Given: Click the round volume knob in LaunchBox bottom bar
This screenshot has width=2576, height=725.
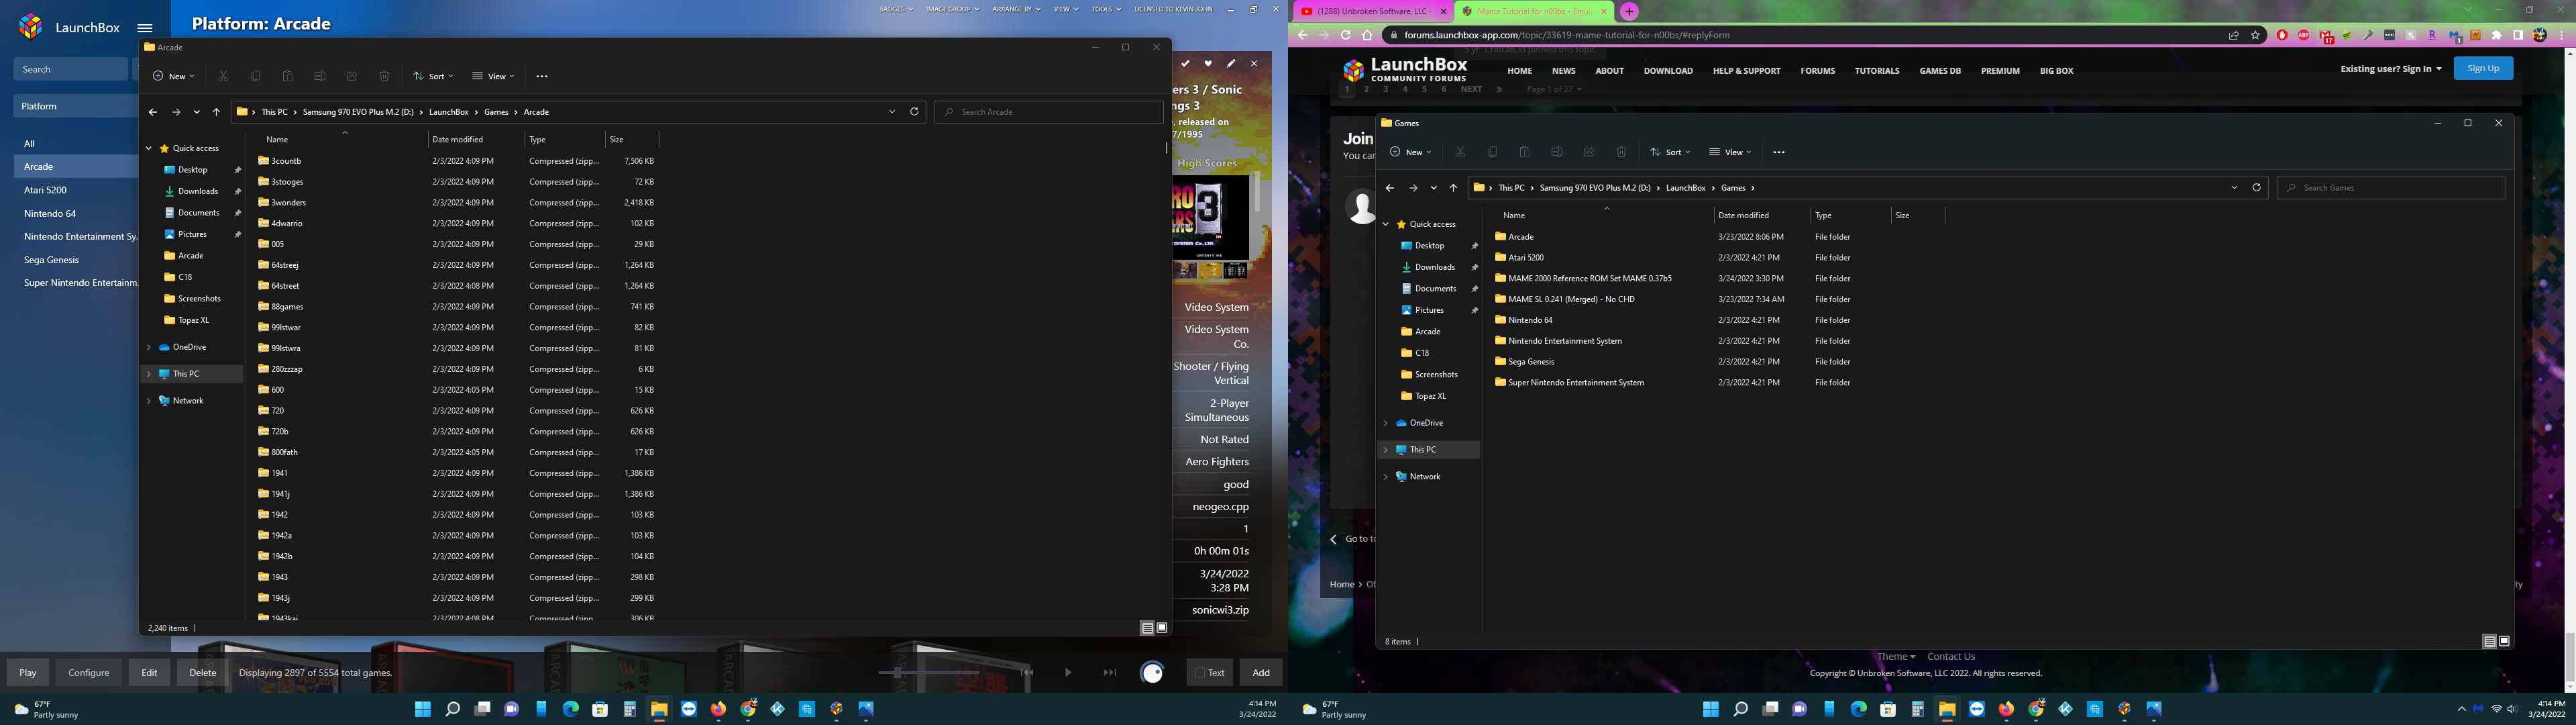Looking at the screenshot, I should coord(1152,673).
